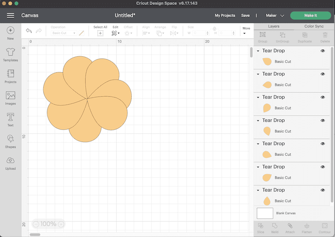Click the Blank Canvas white swatch
Screen dimensions: 335x237
tap(265, 213)
